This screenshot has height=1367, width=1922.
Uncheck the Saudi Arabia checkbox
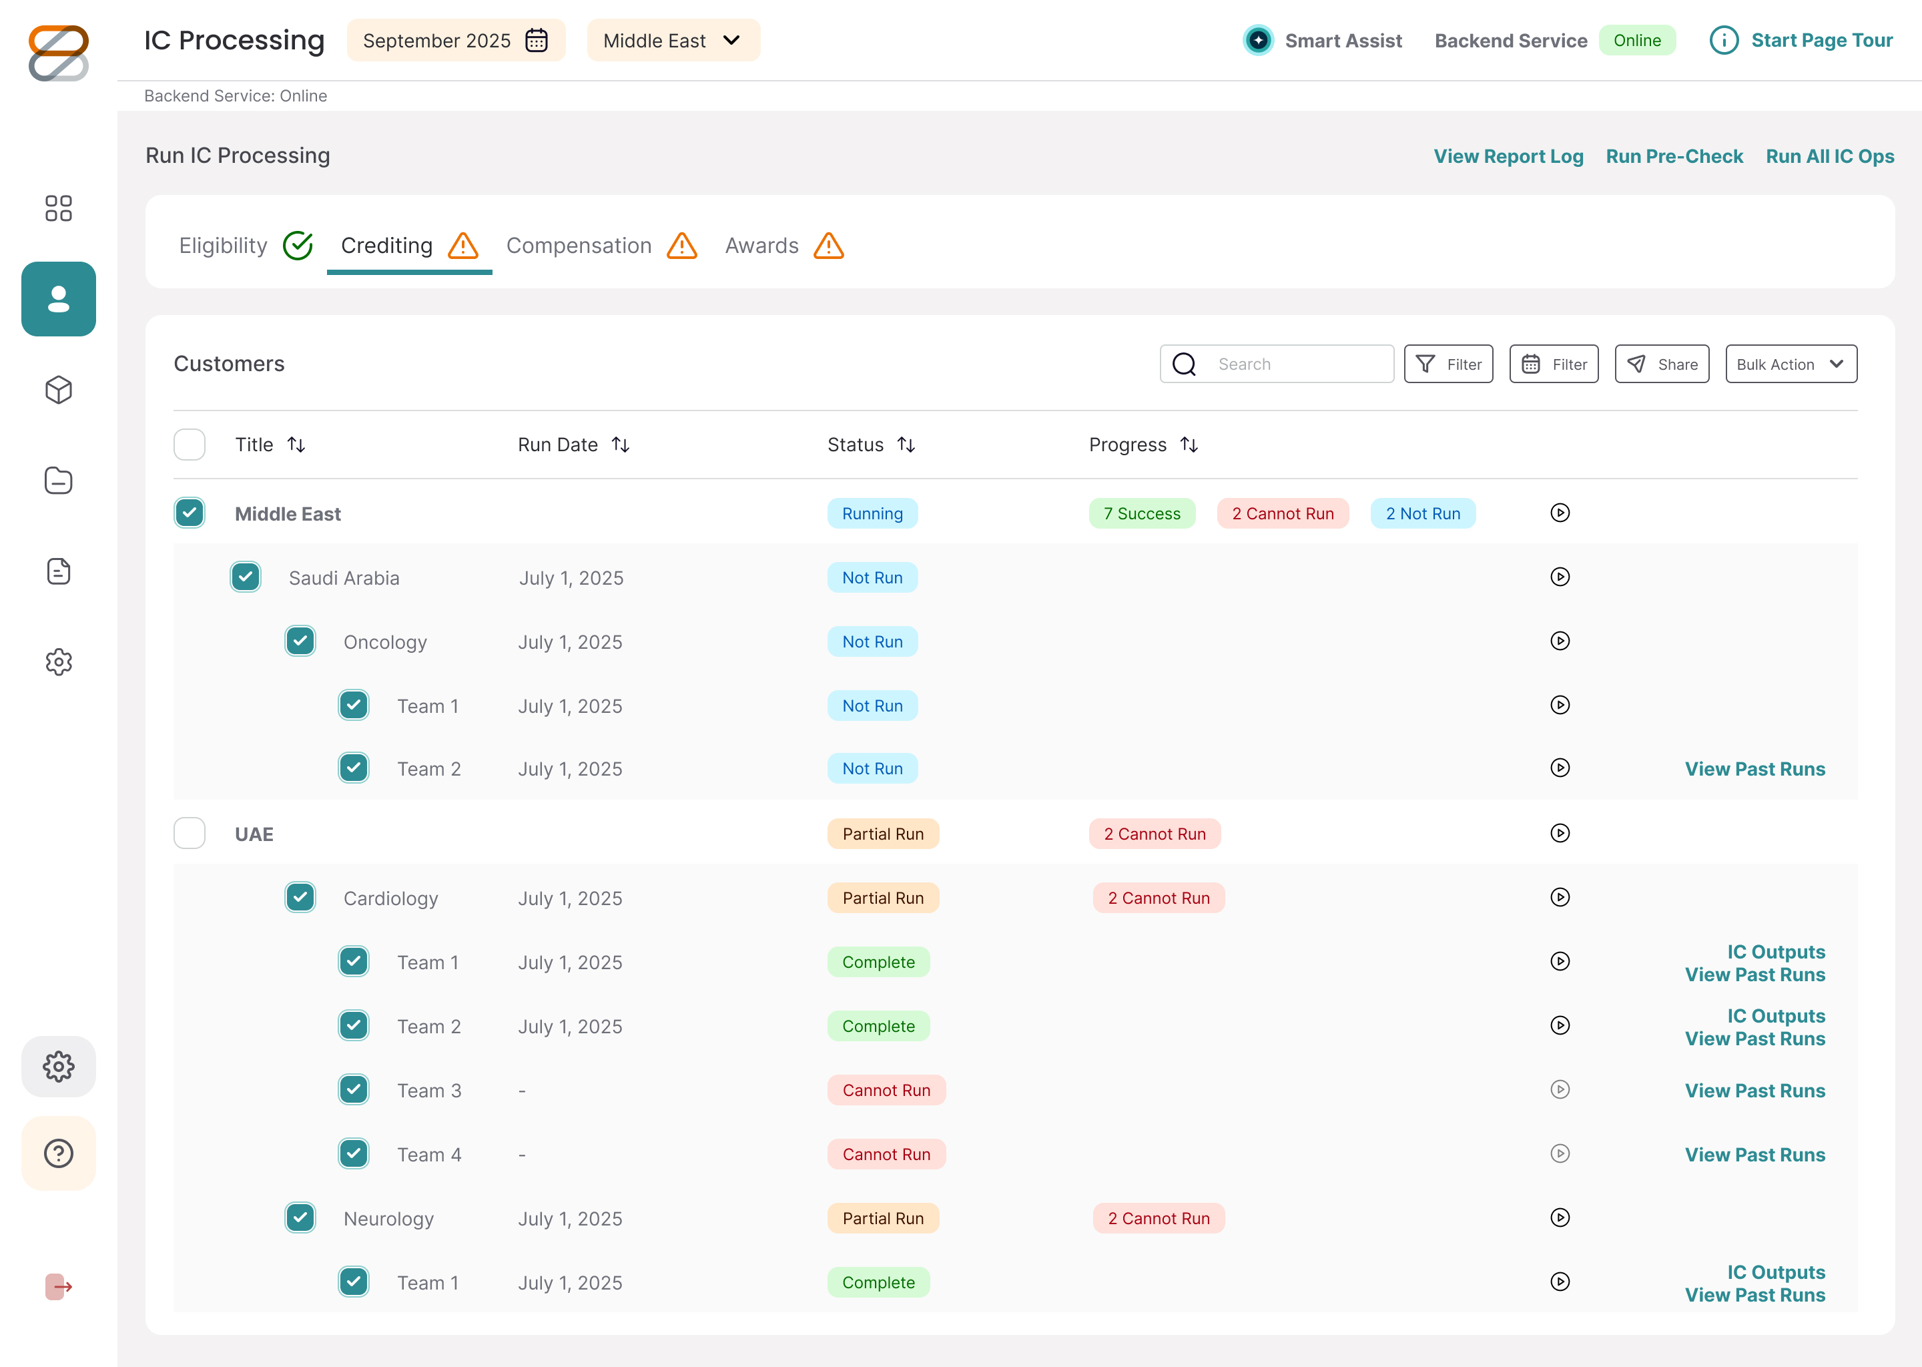[x=245, y=577]
